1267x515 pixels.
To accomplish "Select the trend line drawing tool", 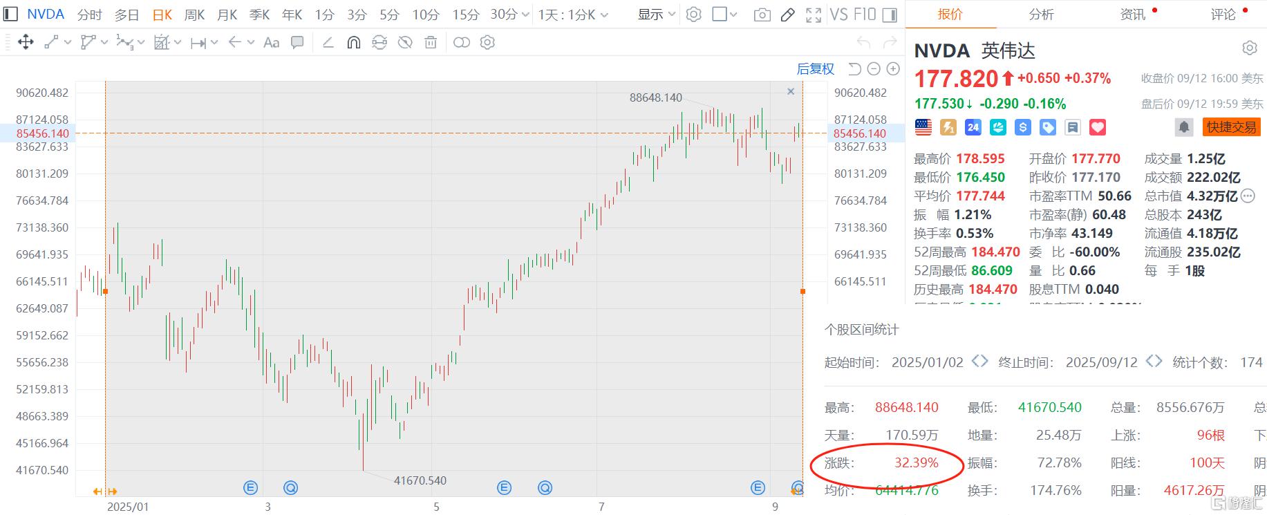I will click(x=50, y=42).
